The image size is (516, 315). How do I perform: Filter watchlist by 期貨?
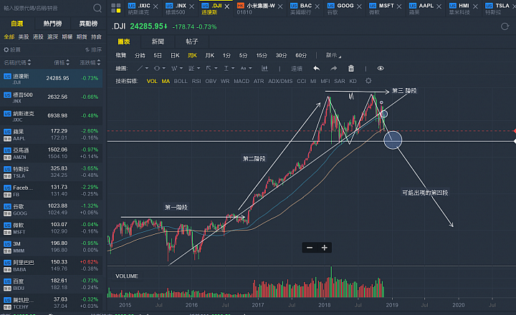tap(82, 37)
